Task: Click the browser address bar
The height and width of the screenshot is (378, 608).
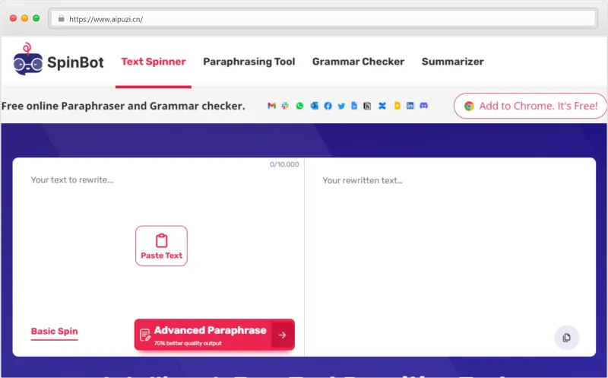Action: pos(322,18)
